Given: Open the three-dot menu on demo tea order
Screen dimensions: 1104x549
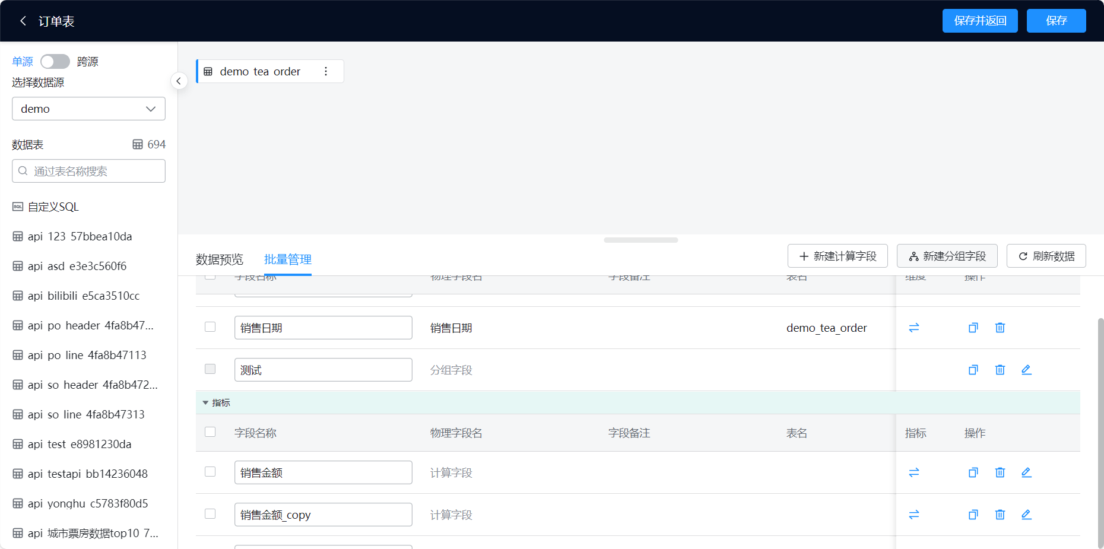Looking at the screenshot, I should 326,71.
